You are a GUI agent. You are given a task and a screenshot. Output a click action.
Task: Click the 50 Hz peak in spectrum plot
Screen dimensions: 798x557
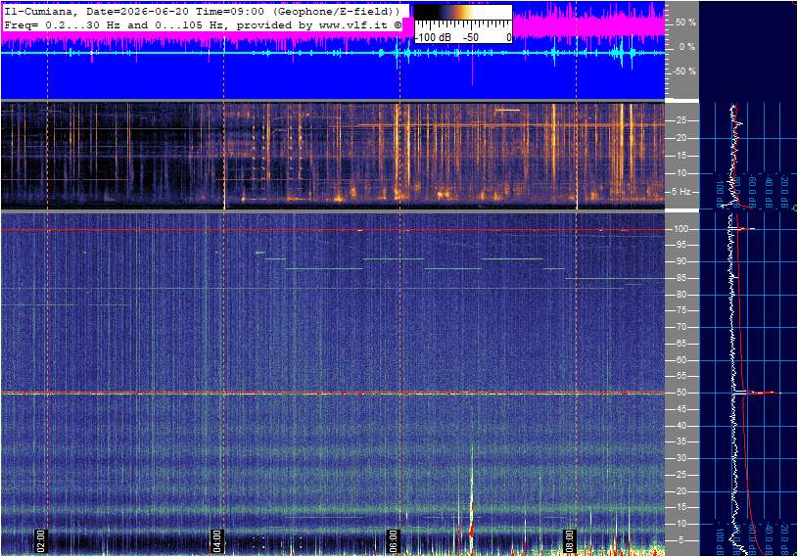point(757,393)
